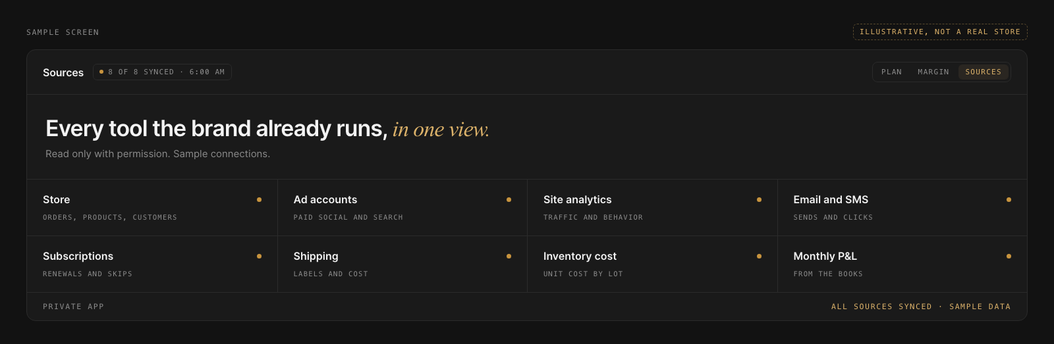Click the orange status dot on Store card

coord(259,199)
